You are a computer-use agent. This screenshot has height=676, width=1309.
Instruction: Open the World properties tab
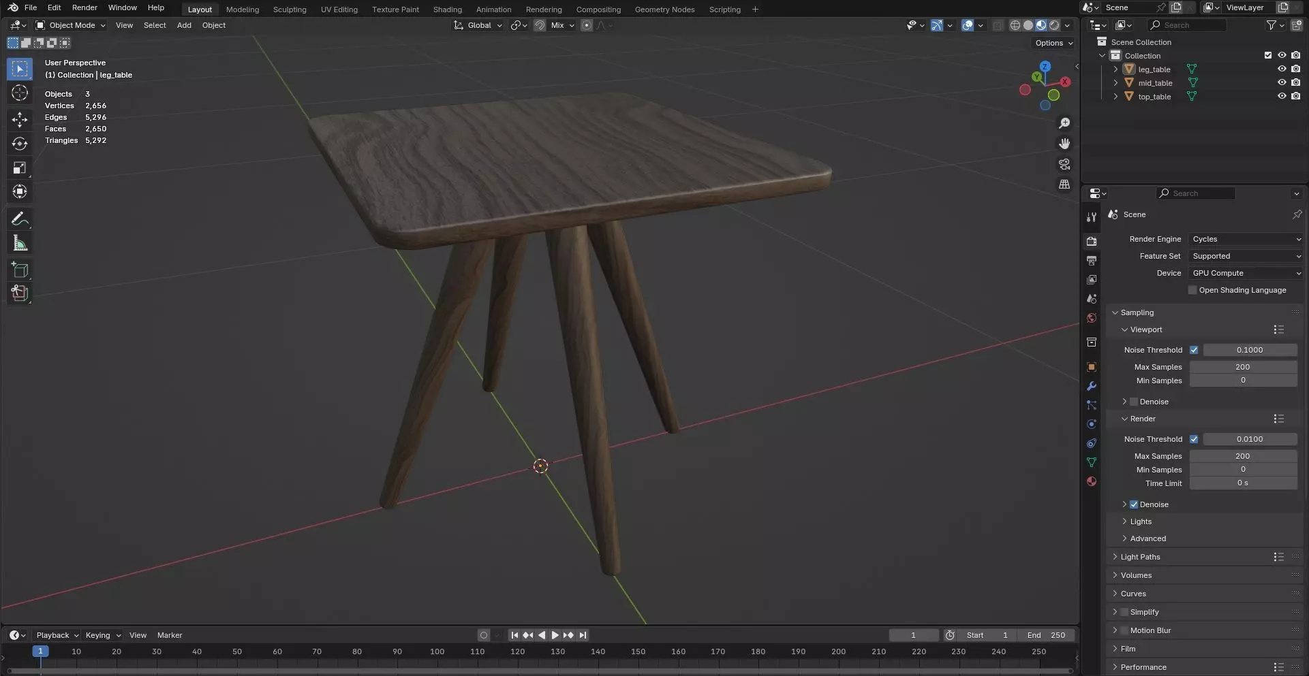[x=1092, y=318]
